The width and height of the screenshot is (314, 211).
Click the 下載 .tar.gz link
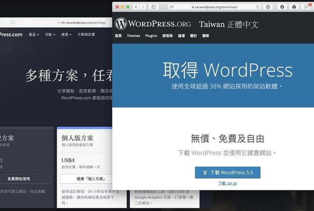tap(228, 183)
